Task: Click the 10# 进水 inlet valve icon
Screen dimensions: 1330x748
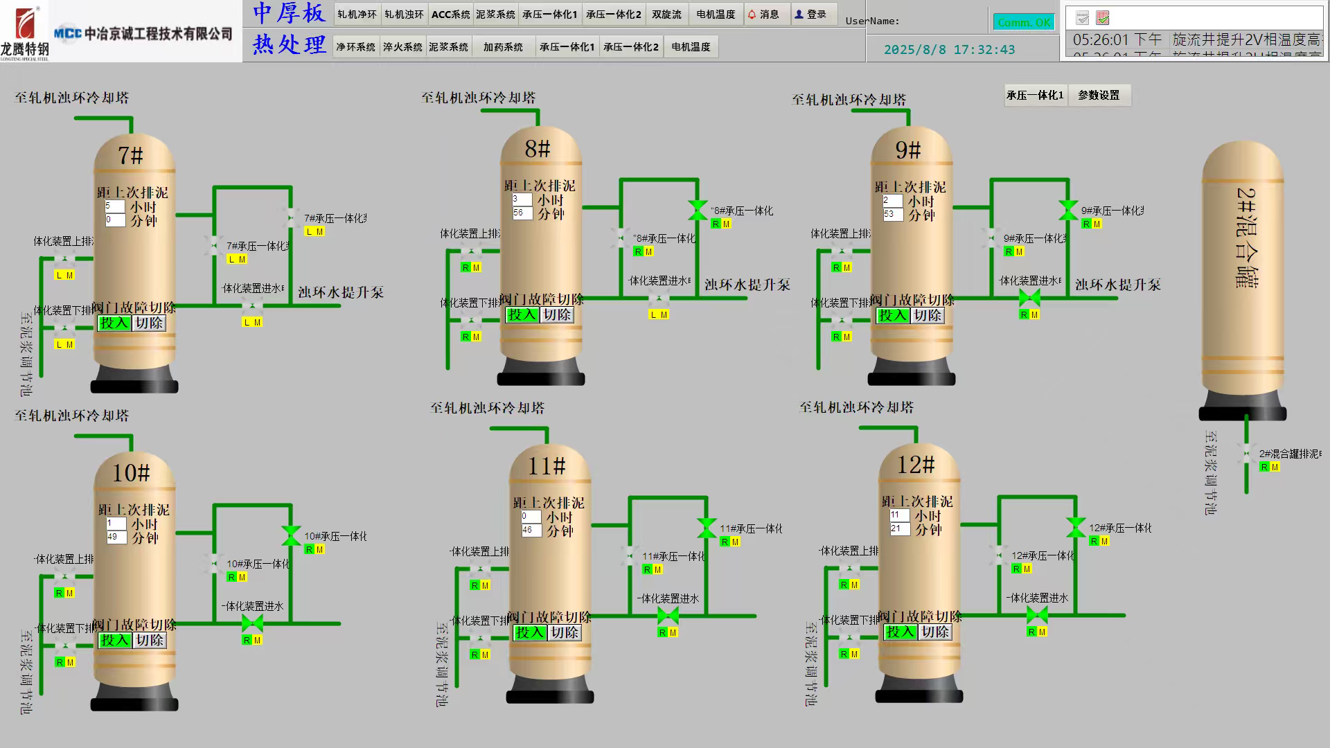Action: [252, 623]
